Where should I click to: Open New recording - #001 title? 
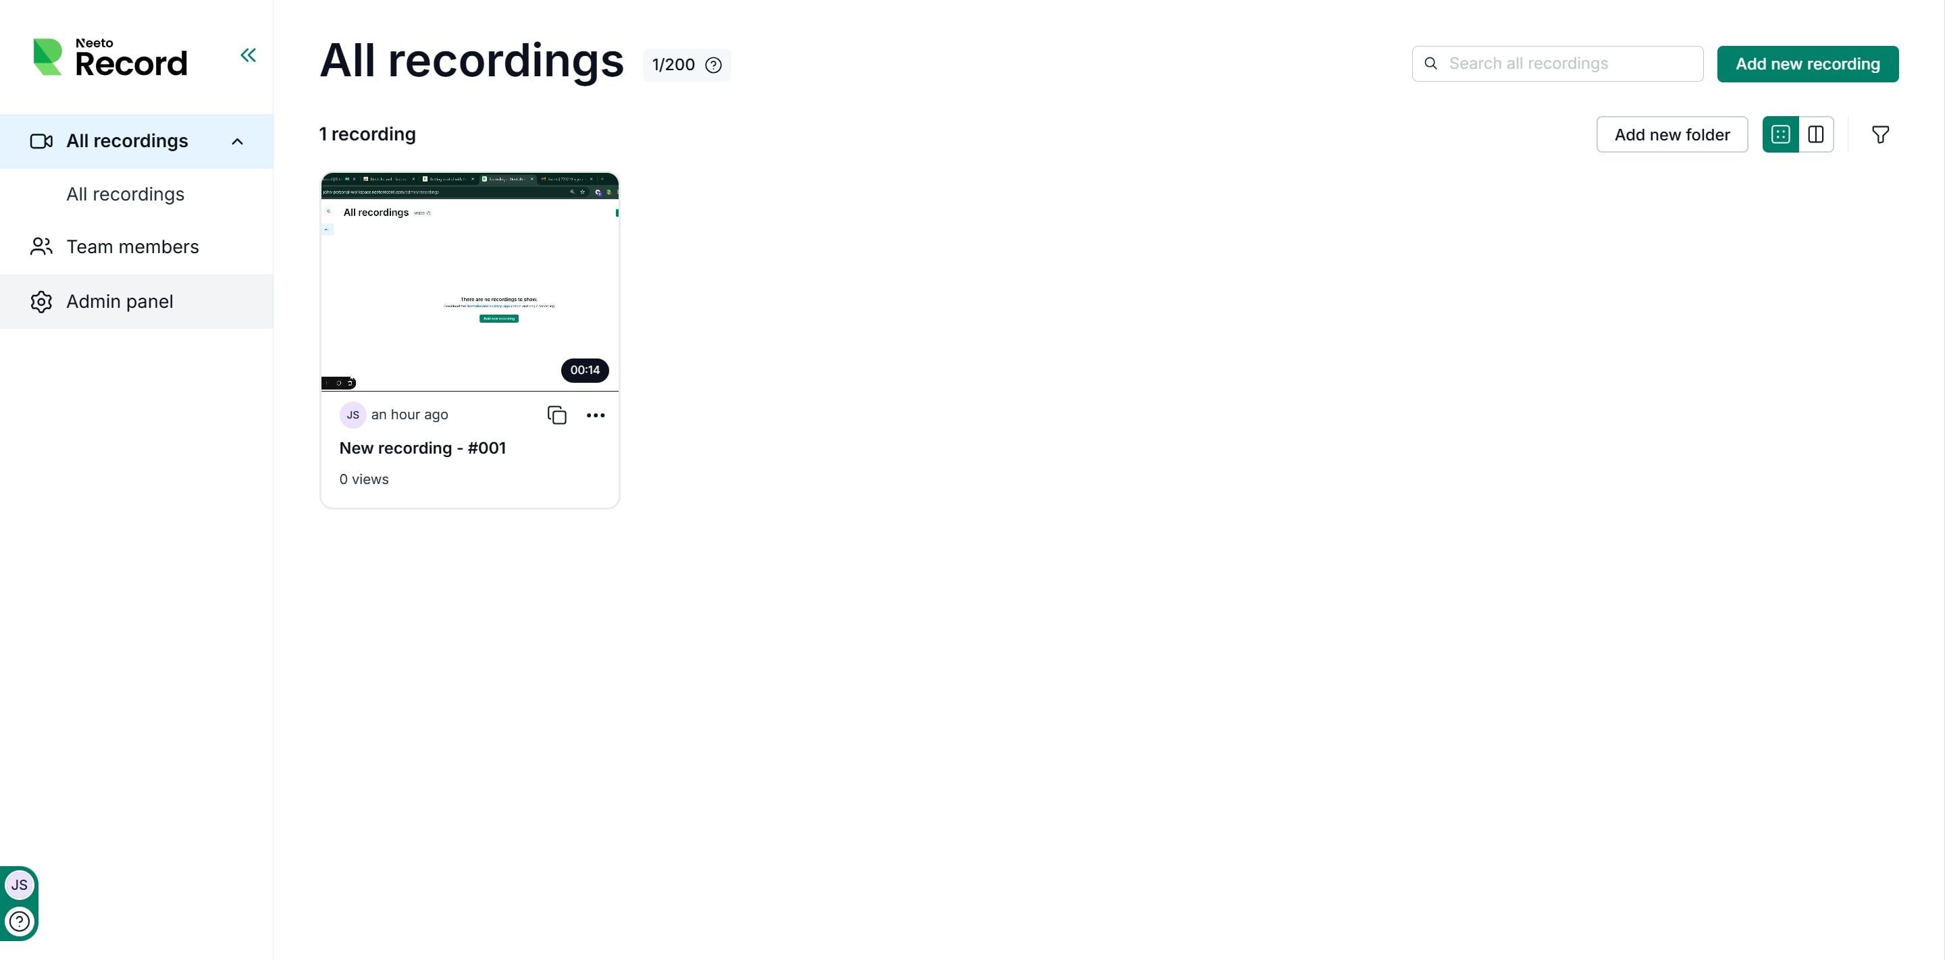tap(422, 448)
